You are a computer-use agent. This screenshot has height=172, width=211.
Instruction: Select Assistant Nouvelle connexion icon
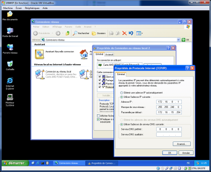[40, 54]
